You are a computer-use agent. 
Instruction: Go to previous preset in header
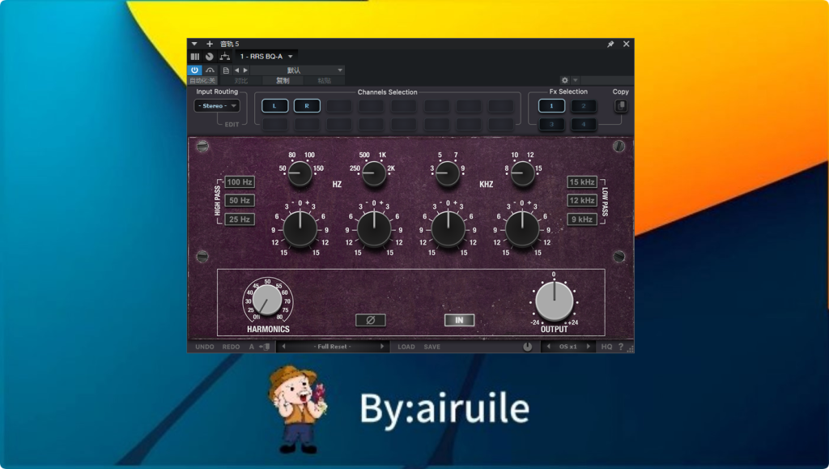tap(236, 70)
